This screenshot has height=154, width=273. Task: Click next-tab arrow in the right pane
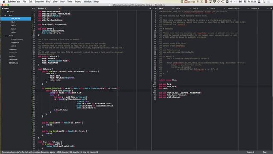[x=156, y=9]
